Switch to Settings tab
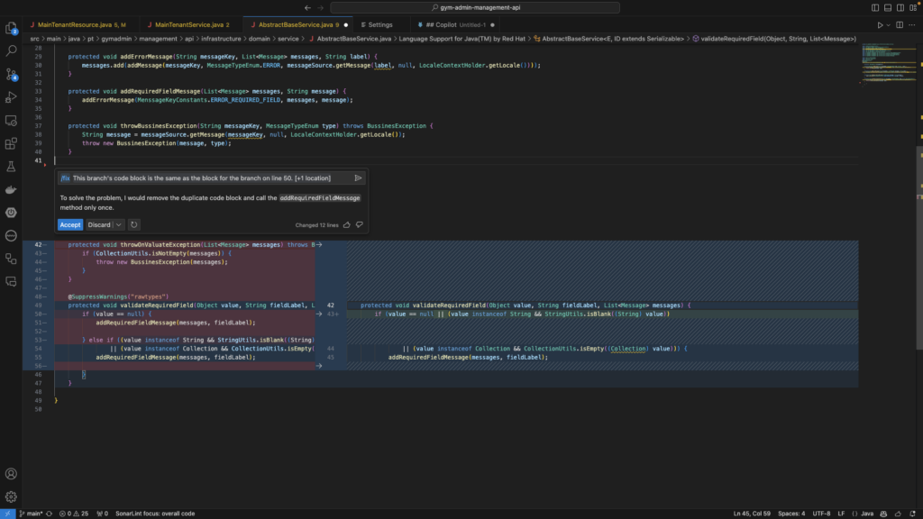923x519 pixels. pyautogui.click(x=380, y=24)
